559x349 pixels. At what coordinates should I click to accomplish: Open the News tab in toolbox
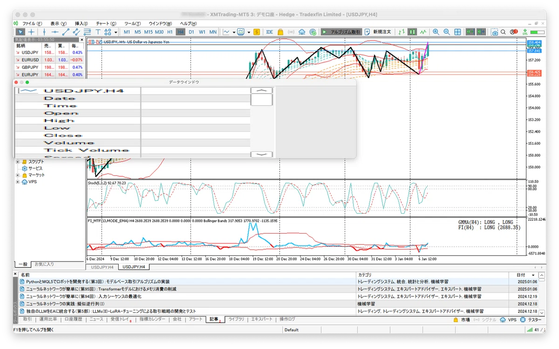coord(96,320)
